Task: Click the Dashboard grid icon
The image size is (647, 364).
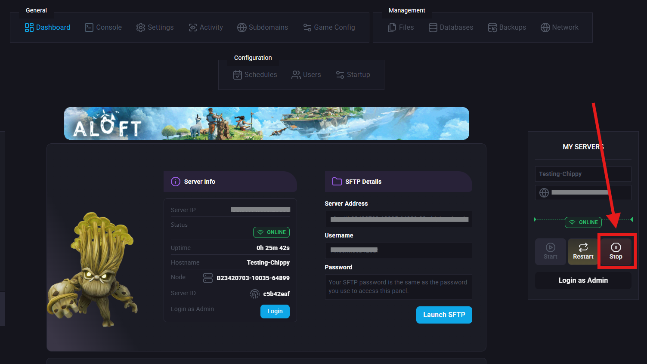Action: point(29,28)
